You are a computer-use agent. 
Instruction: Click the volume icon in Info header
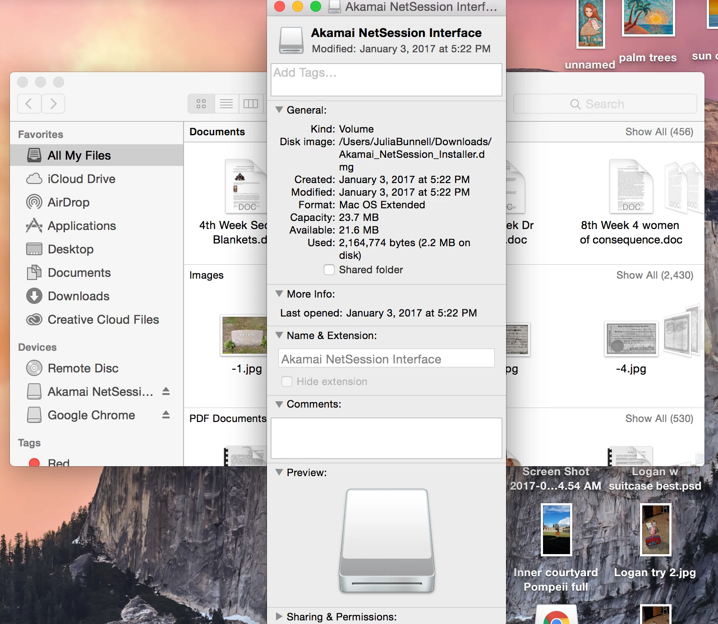291,40
